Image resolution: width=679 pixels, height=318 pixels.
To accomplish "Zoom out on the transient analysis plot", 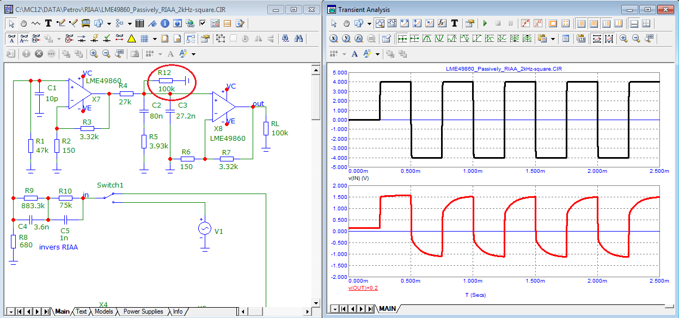I will point(635,39).
